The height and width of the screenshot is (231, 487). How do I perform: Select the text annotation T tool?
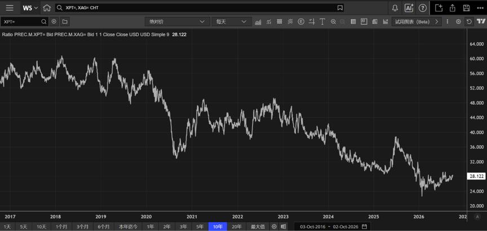[322, 21]
